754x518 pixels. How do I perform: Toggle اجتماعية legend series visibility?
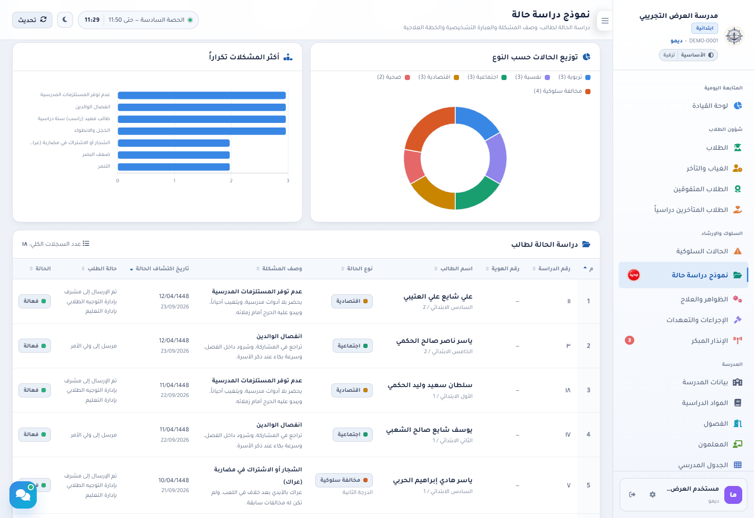click(487, 77)
